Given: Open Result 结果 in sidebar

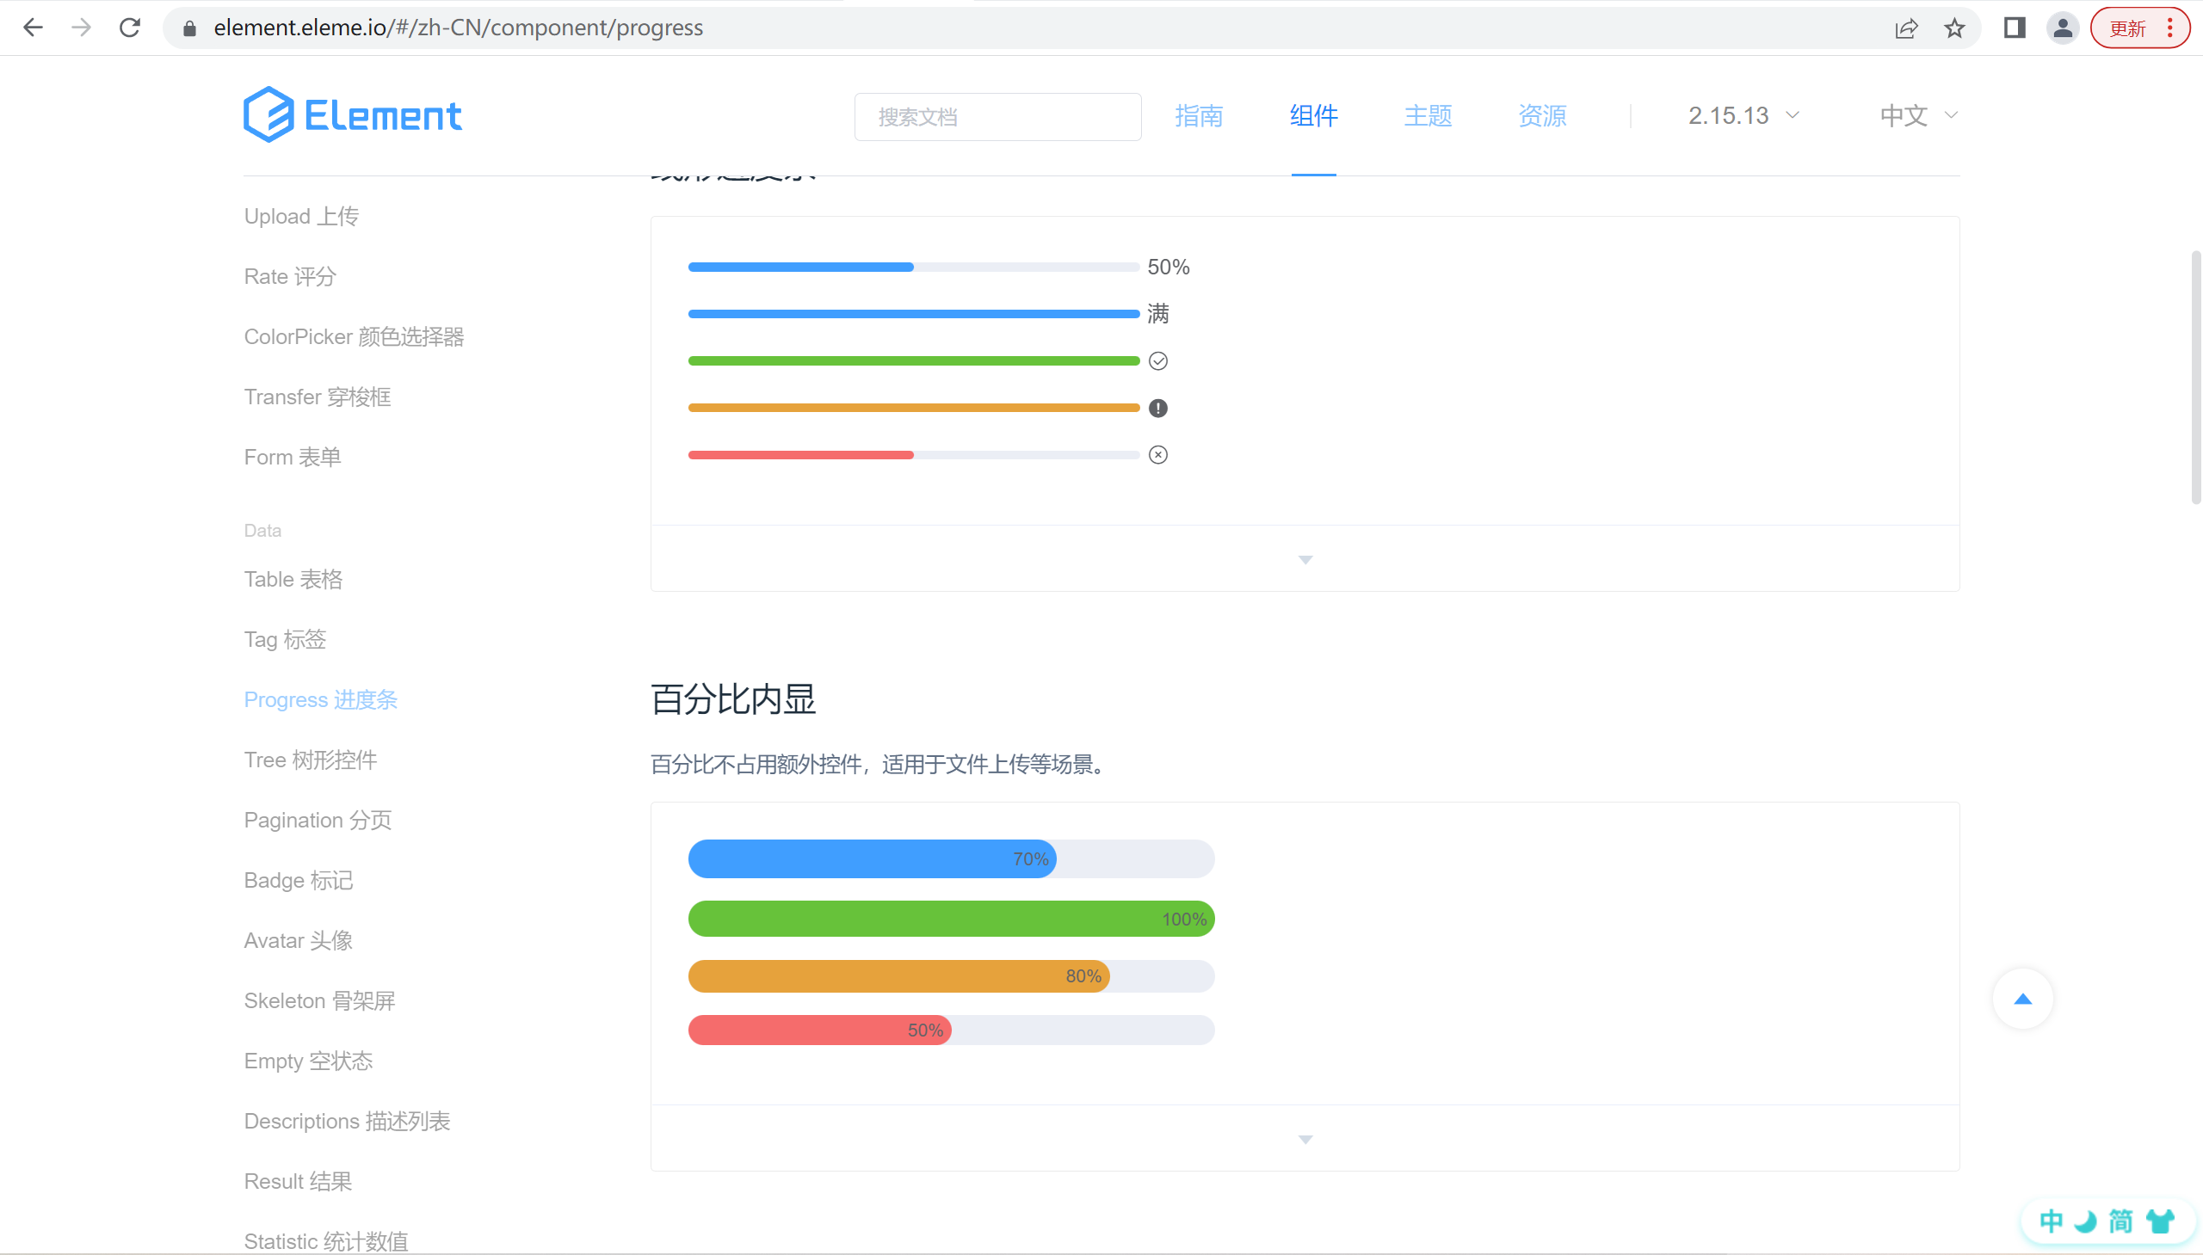Looking at the screenshot, I should pos(298,1183).
